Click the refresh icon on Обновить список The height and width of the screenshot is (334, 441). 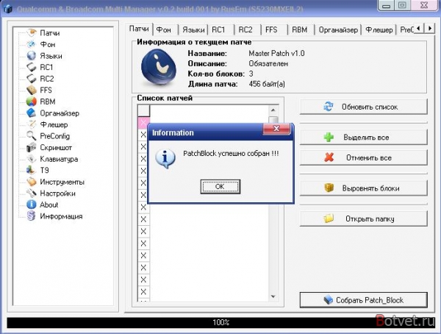329,107
